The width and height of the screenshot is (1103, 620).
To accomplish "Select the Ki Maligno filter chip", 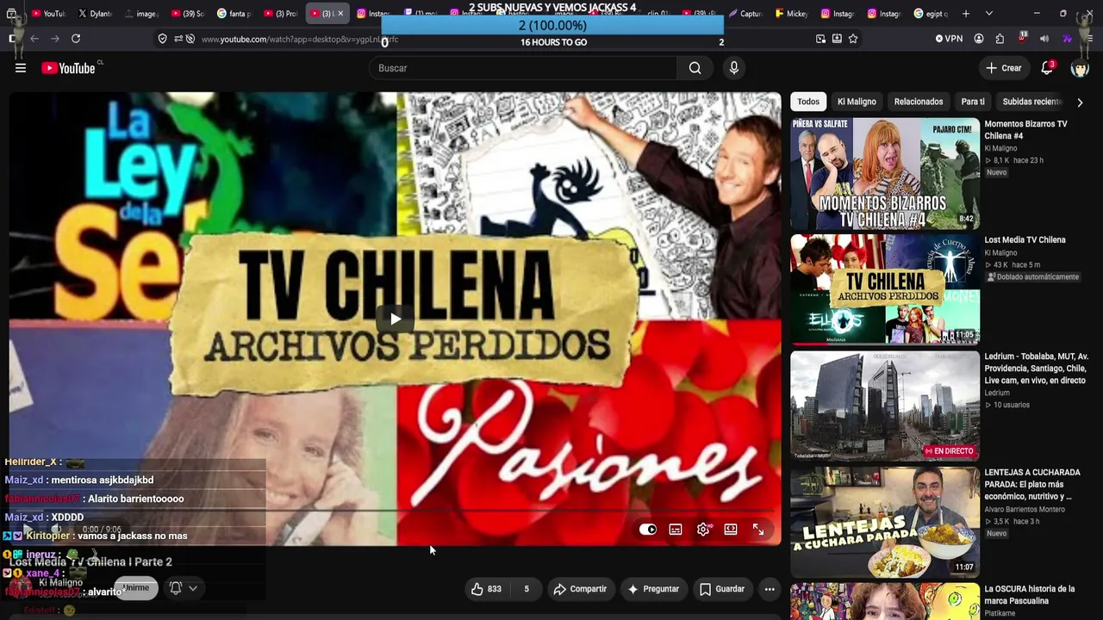I will tap(857, 102).
